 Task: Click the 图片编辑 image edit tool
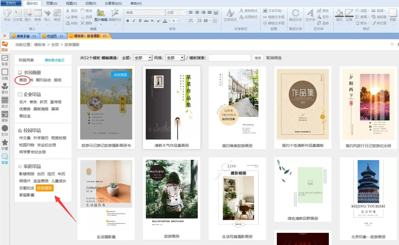[x=101, y=15]
